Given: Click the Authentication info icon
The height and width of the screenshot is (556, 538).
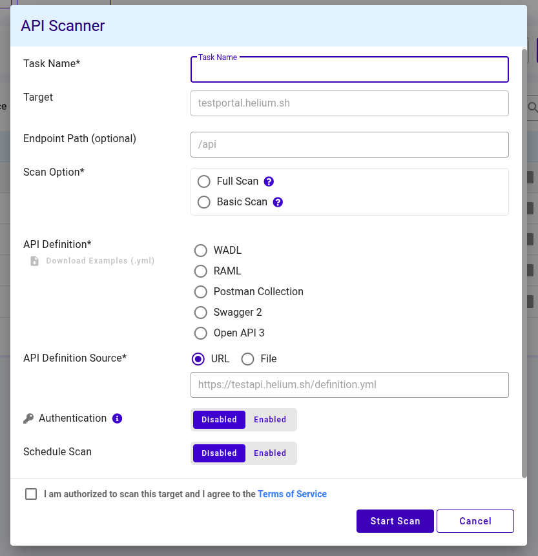Looking at the screenshot, I should coord(117,418).
